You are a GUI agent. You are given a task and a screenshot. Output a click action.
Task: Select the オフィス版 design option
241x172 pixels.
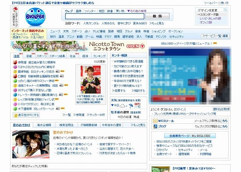206,22
